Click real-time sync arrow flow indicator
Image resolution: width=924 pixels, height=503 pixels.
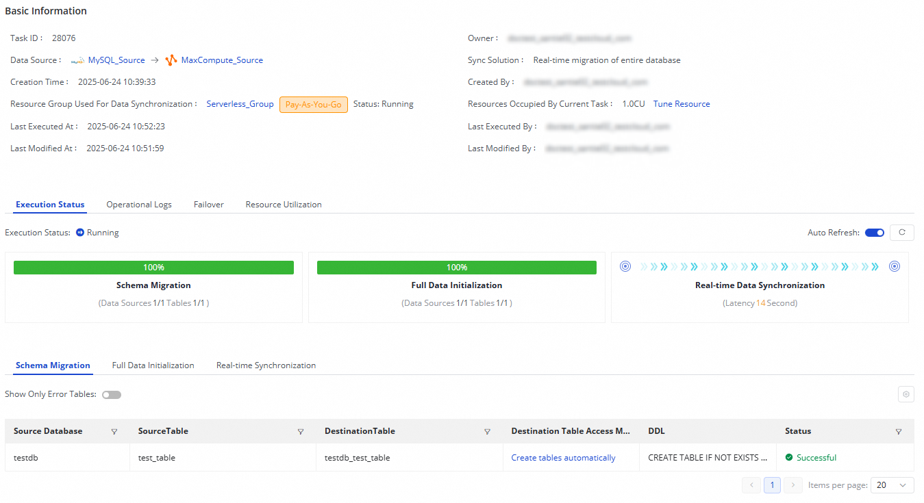coord(760,267)
